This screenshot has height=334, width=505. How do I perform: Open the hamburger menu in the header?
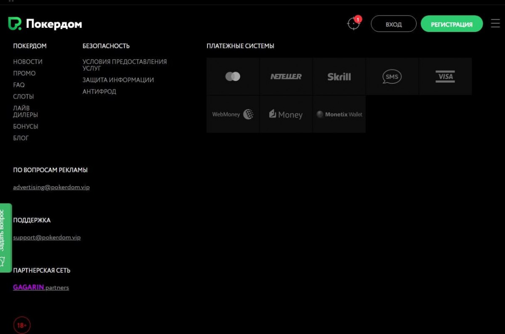click(495, 24)
